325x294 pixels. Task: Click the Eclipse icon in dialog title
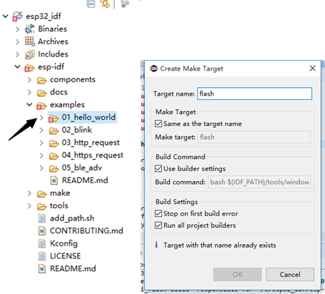click(154, 69)
